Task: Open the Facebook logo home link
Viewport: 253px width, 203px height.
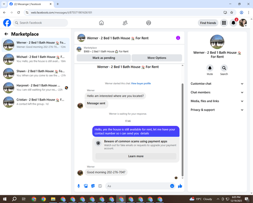Action: click(x=7, y=23)
